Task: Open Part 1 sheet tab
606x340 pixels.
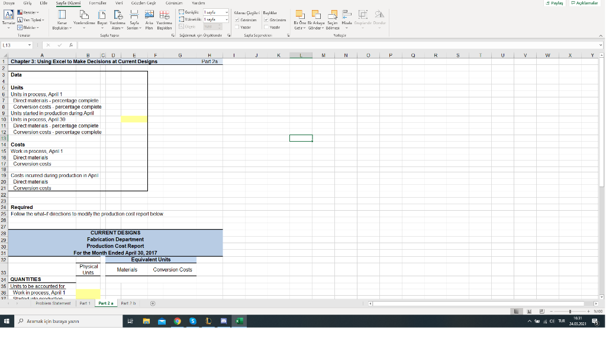Action: click(x=85, y=303)
